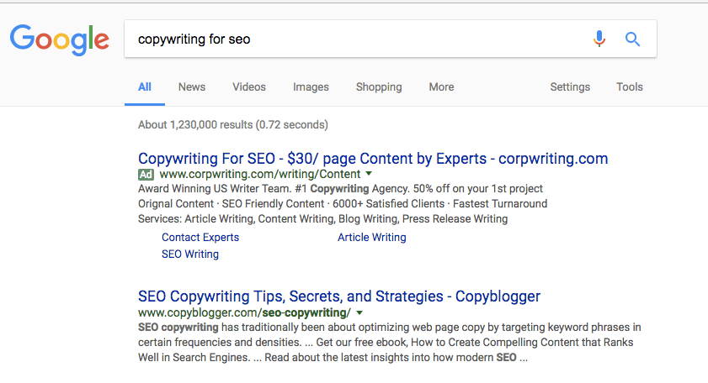708x383 pixels.
Task: Switch to the News tab
Action: point(192,87)
